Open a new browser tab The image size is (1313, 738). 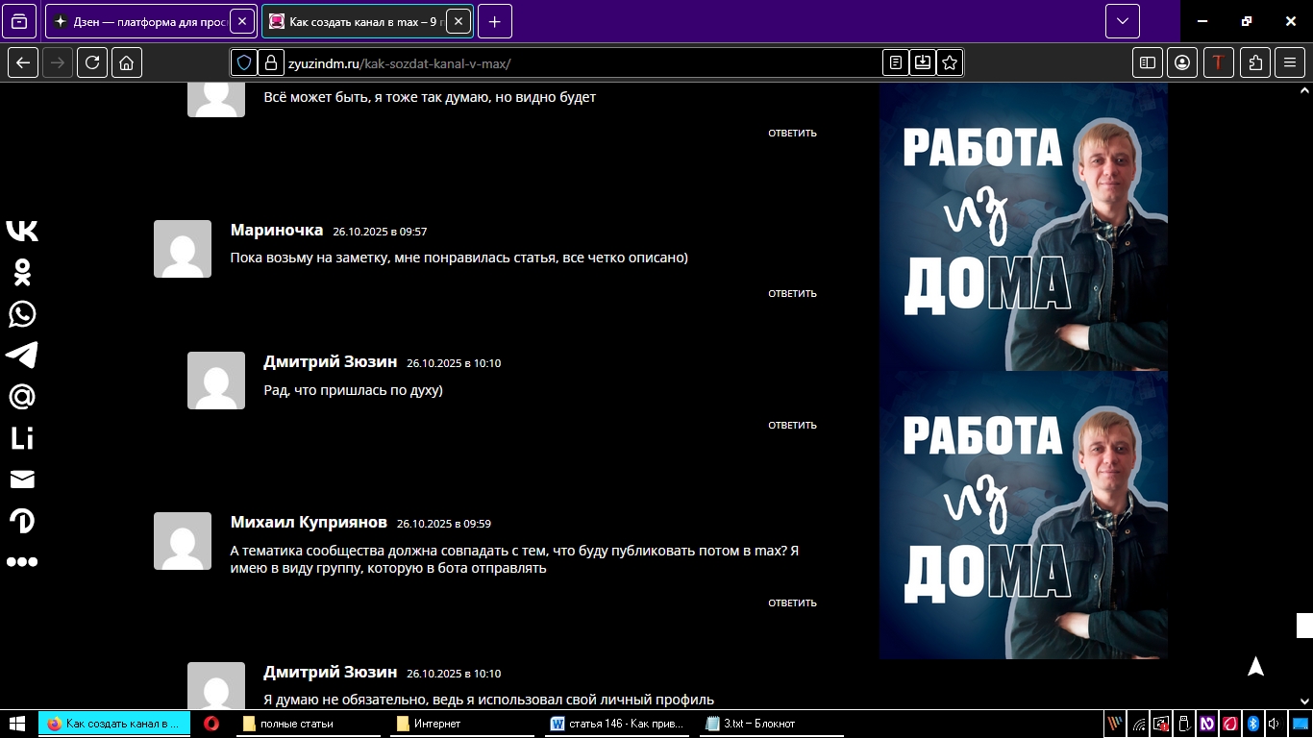494,21
